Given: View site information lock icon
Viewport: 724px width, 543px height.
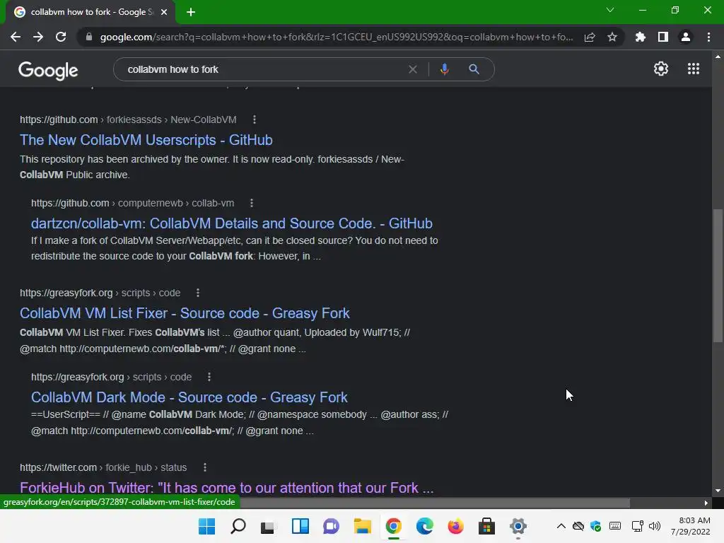Looking at the screenshot, I should pos(89,37).
